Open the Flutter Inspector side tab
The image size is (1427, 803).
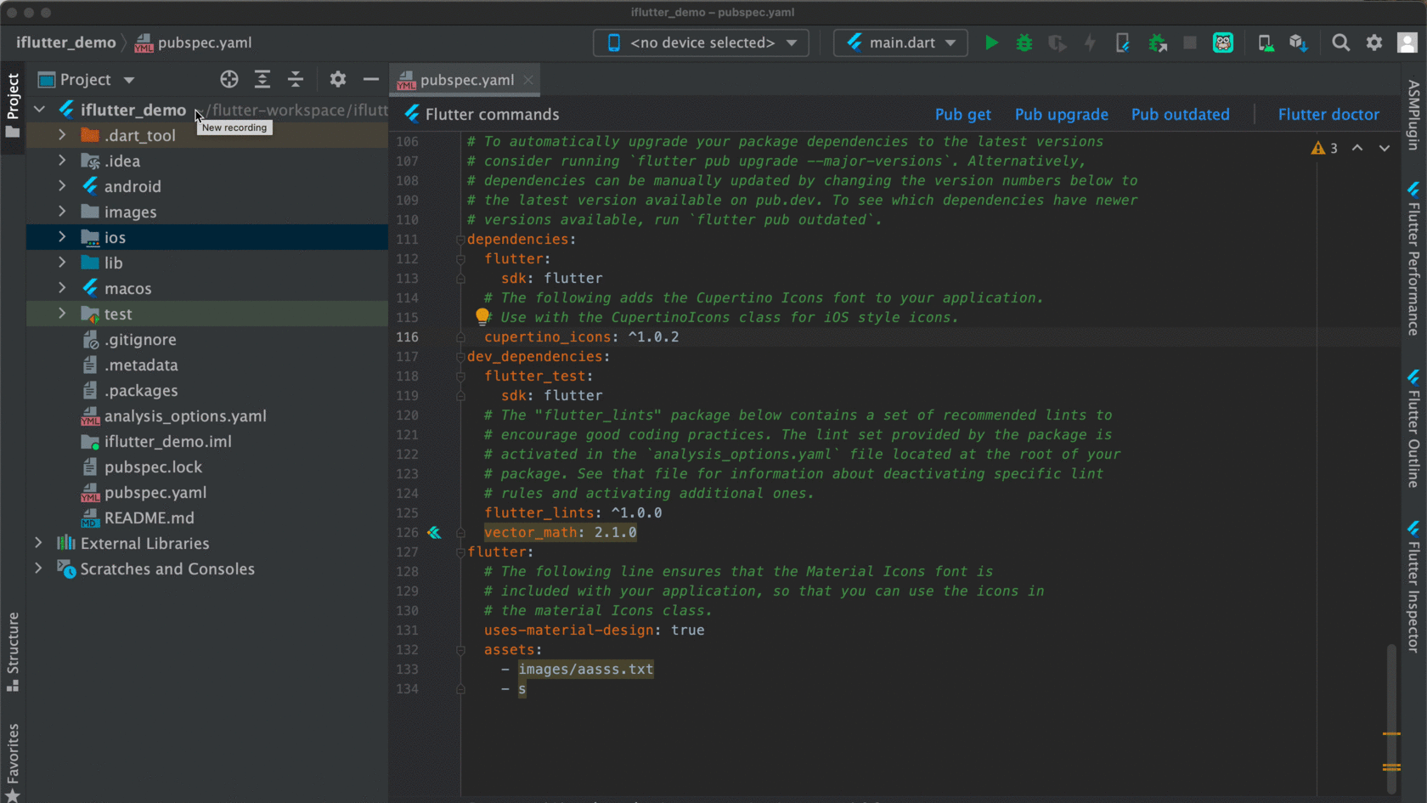[x=1413, y=587]
